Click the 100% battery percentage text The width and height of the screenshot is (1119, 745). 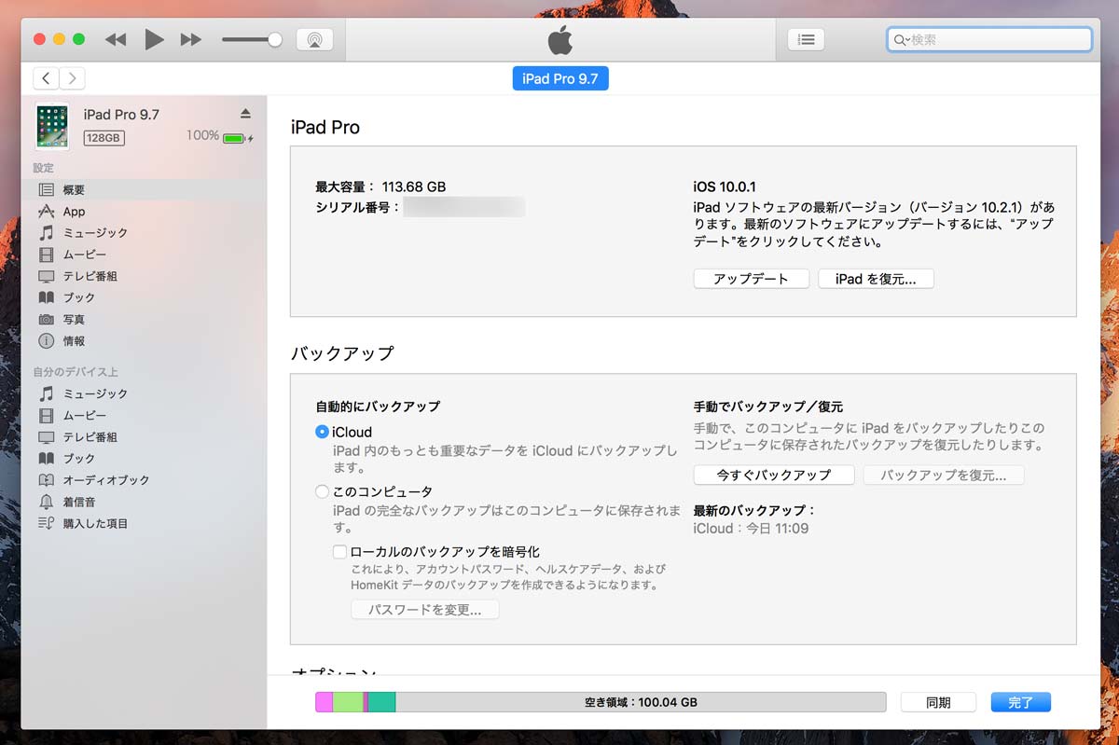click(x=202, y=136)
